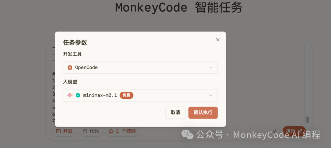This screenshot has height=148, width=331.
Task: Open the OpenCode tool selector
Action: click(140, 67)
